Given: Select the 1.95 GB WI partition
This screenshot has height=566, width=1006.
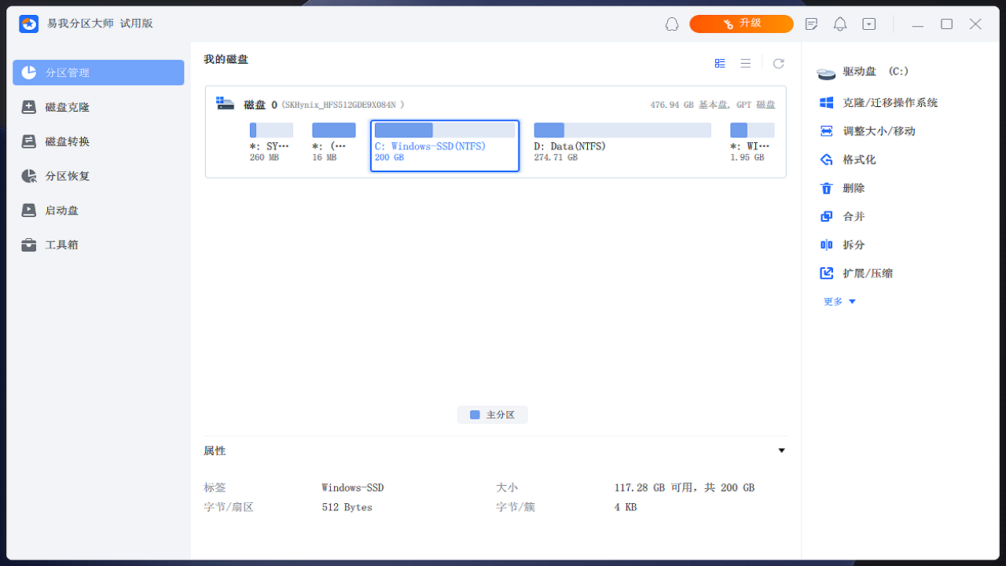Looking at the screenshot, I should [x=751, y=141].
